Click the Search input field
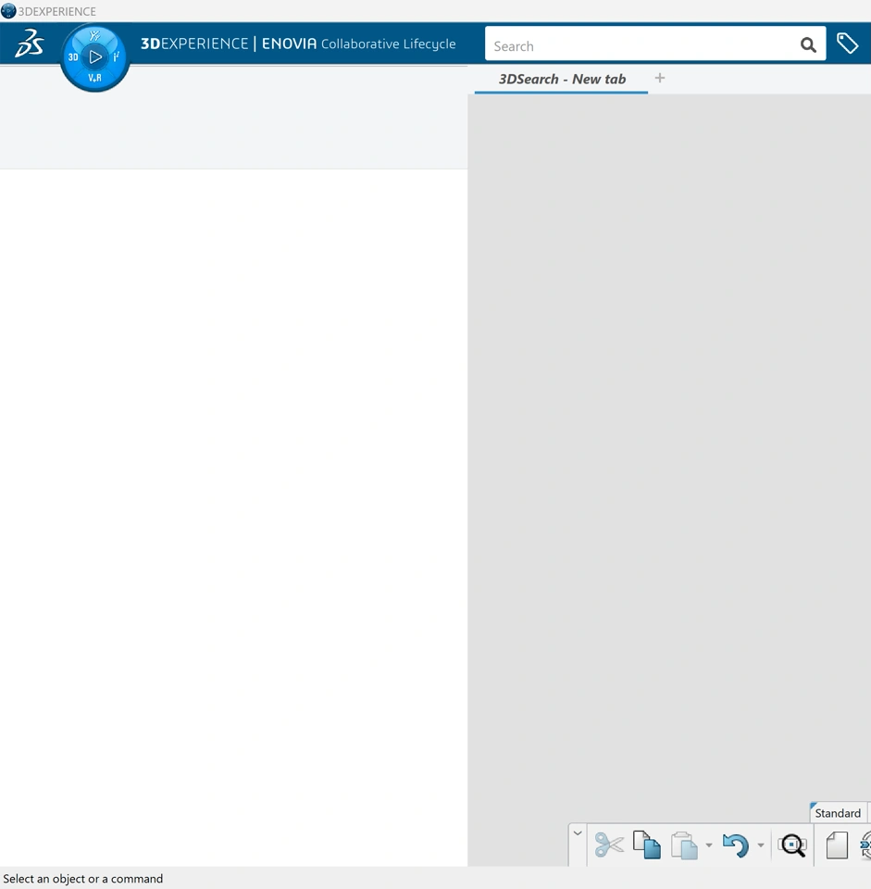 (641, 44)
